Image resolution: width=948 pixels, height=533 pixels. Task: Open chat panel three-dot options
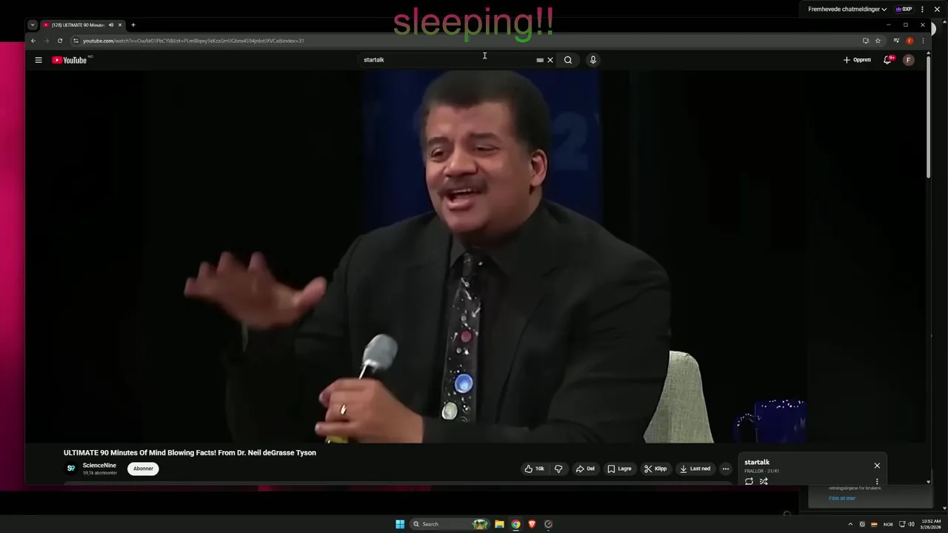tap(923, 10)
